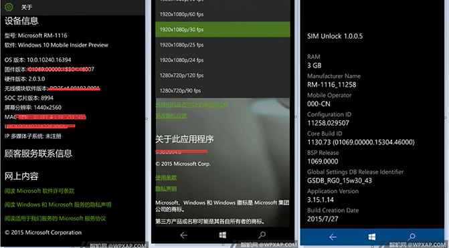Click the 硬件版本: 2.0.3.0 line
Screen dimensions: 449x248
click(x=25, y=79)
